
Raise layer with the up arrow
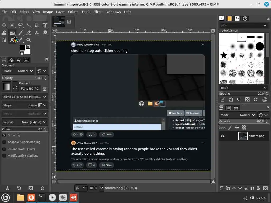234,188
